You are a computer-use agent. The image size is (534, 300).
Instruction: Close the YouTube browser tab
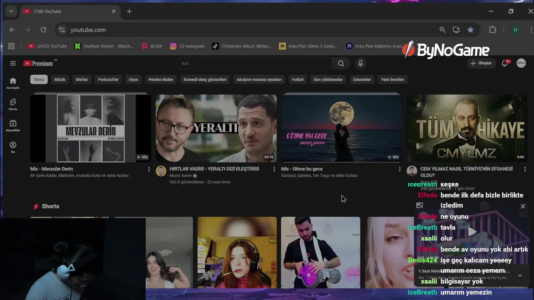(x=113, y=11)
